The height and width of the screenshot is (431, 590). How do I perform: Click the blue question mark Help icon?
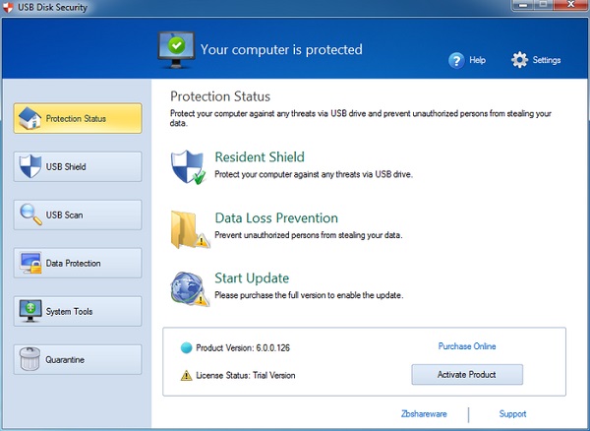pyautogui.click(x=456, y=60)
